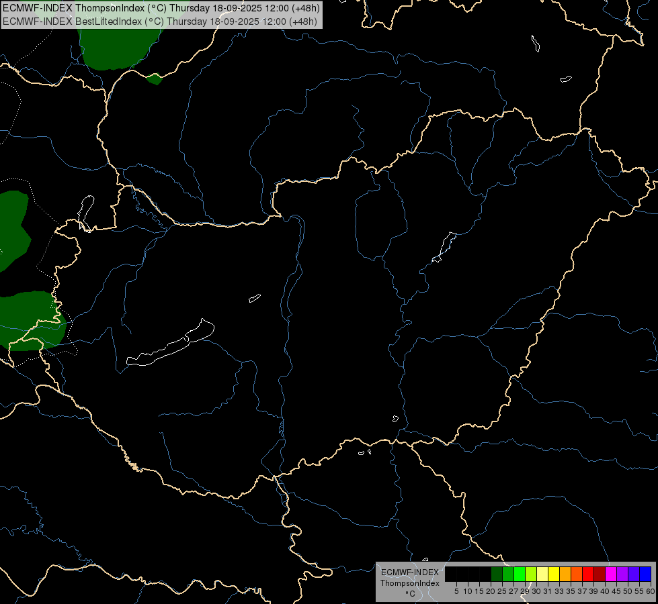Viewport: 658px width, 604px height.
Task: Click the legend value label 60
Action: coord(651,591)
